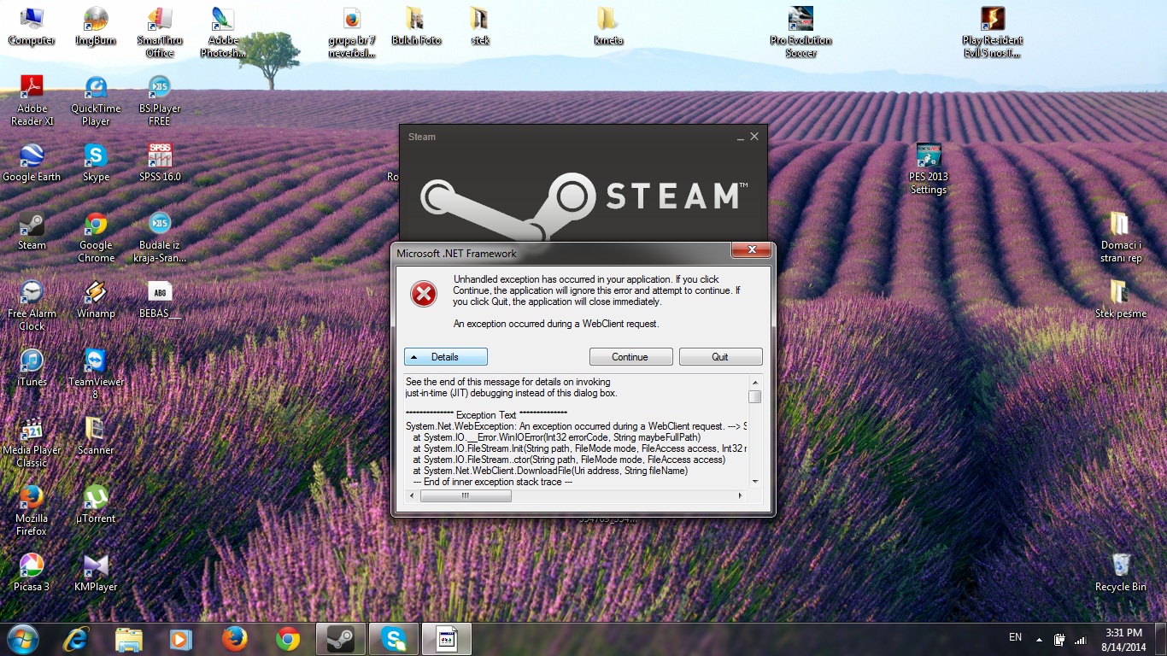Select the Google Chrome desktop shortcut
Screen dimensions: 1167x656
point(96,237)
